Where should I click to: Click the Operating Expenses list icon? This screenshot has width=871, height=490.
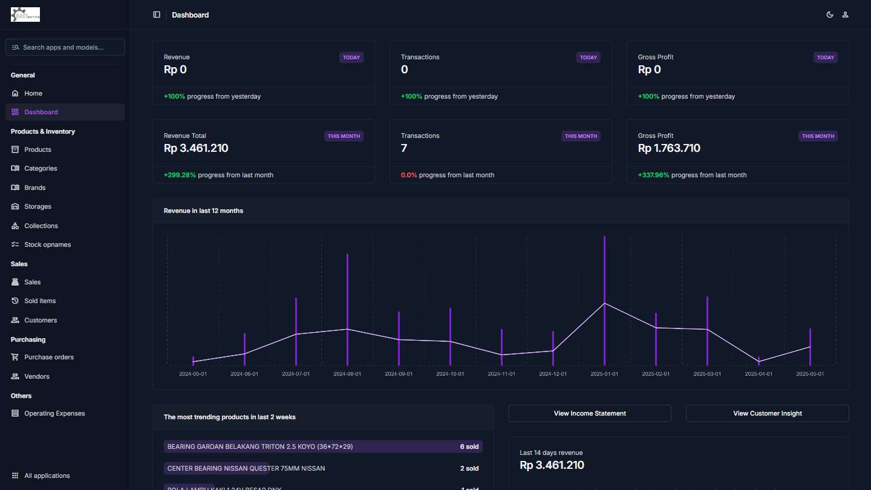pyautogui.click(x=15, y=413)
